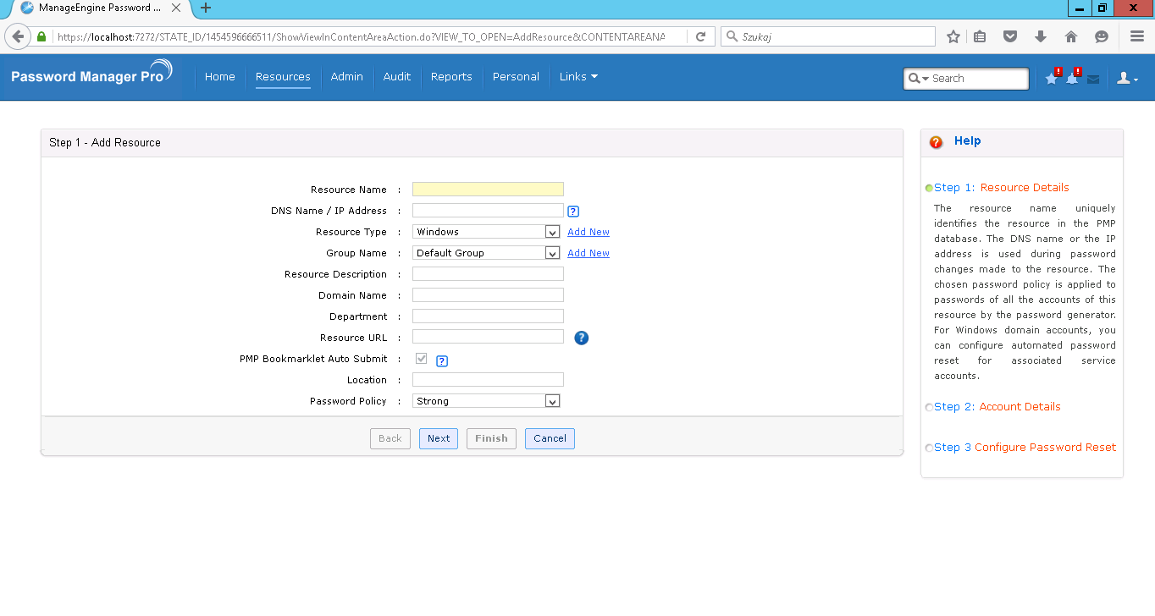1155x616 pixels.
Task: Open the Personal tab
Action: (516, 77)
